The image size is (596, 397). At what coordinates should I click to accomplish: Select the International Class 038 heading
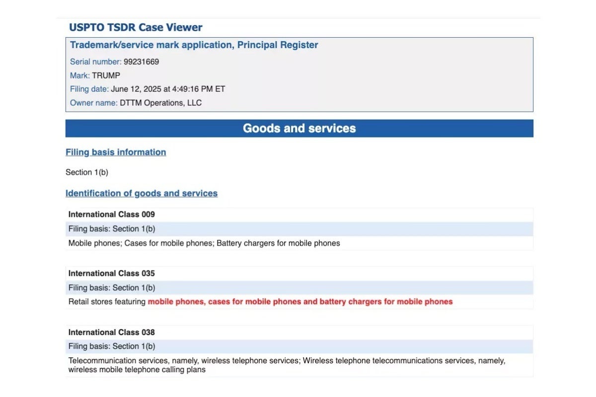[111, 332]
